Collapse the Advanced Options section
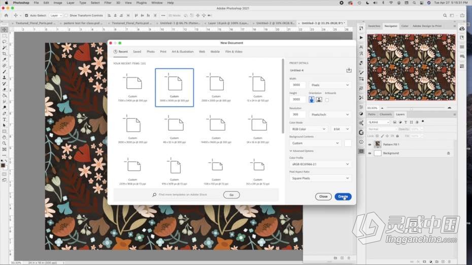Screen dimensions: 472x265 coord(301,151)
